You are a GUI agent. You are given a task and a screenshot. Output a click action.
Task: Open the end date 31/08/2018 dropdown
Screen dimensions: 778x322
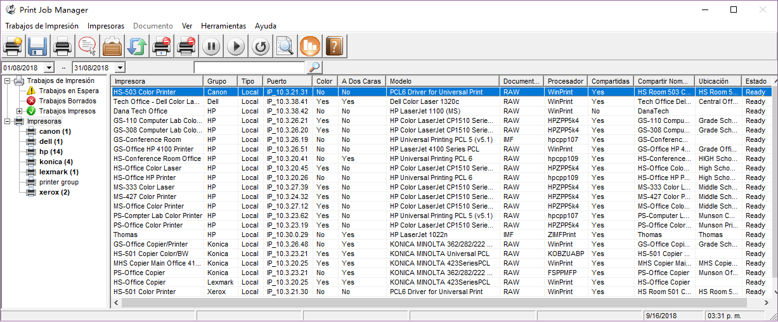coord(120,67)
